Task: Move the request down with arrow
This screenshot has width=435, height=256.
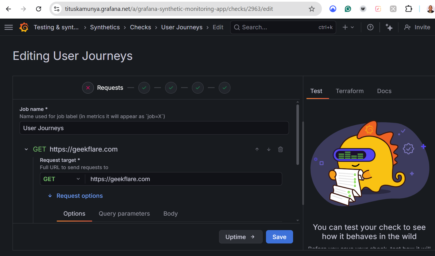Action: coord(269,150)
